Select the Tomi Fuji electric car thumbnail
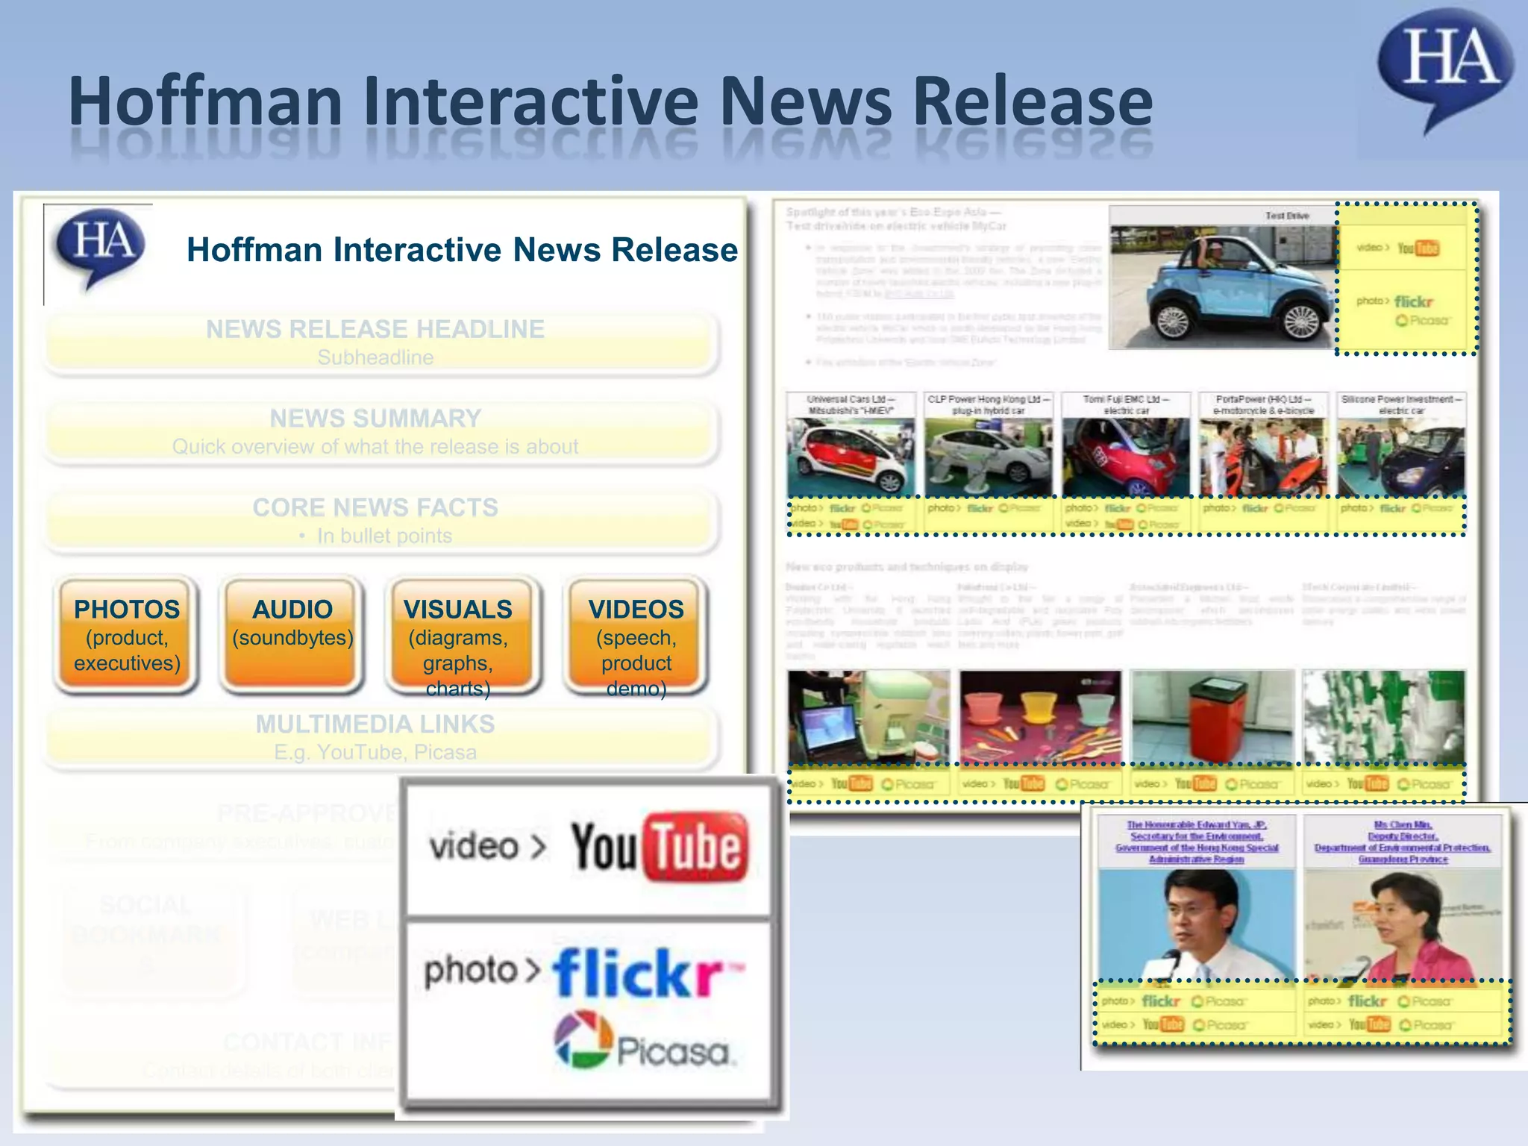1528x1146 pixels. pyautogui.click(x=1126, y=457)
